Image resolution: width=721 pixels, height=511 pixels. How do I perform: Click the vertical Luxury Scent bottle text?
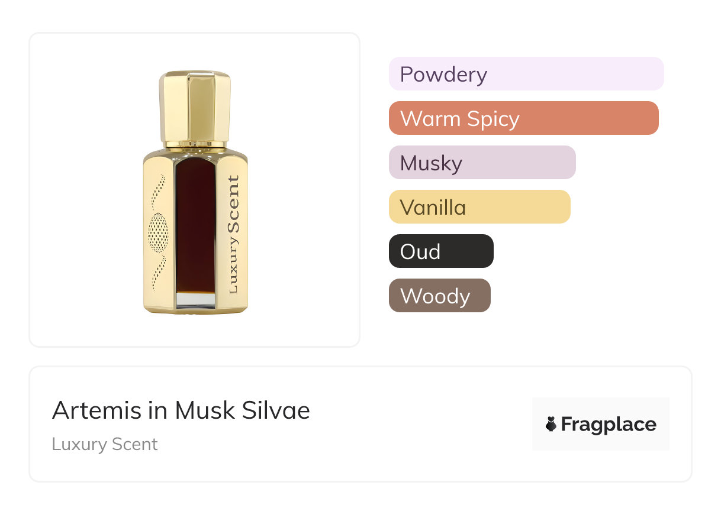tap(233, 235)
